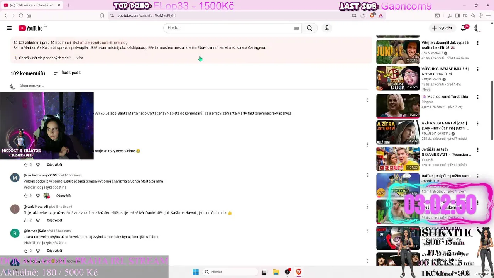Open the Windows Start menu
Viewport: 494px width, 278px height.
pos(196,272)
